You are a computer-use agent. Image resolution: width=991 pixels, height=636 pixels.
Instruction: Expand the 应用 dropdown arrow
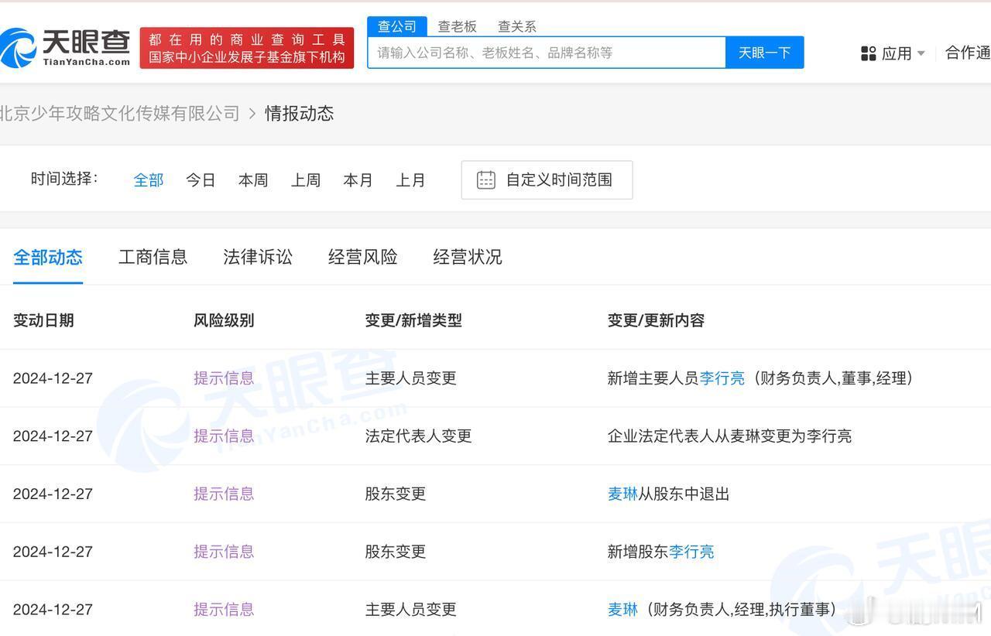[921, 53]
